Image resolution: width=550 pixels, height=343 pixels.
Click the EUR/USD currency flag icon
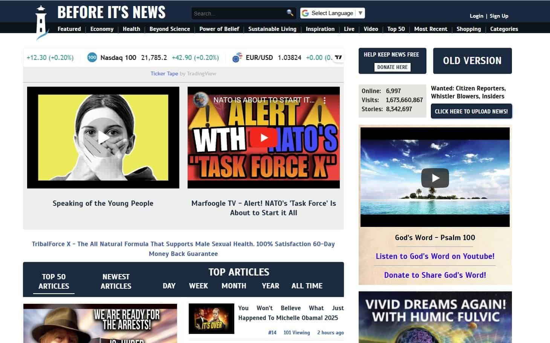237,58
